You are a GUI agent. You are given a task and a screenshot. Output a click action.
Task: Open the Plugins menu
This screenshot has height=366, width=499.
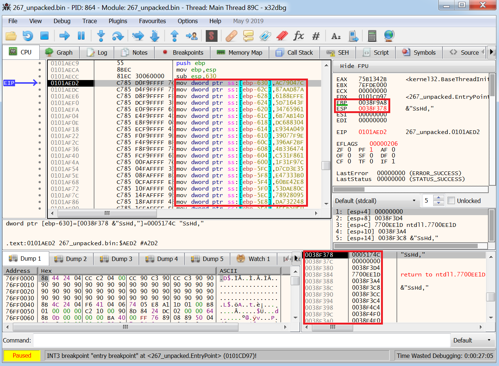pos(118,21)
